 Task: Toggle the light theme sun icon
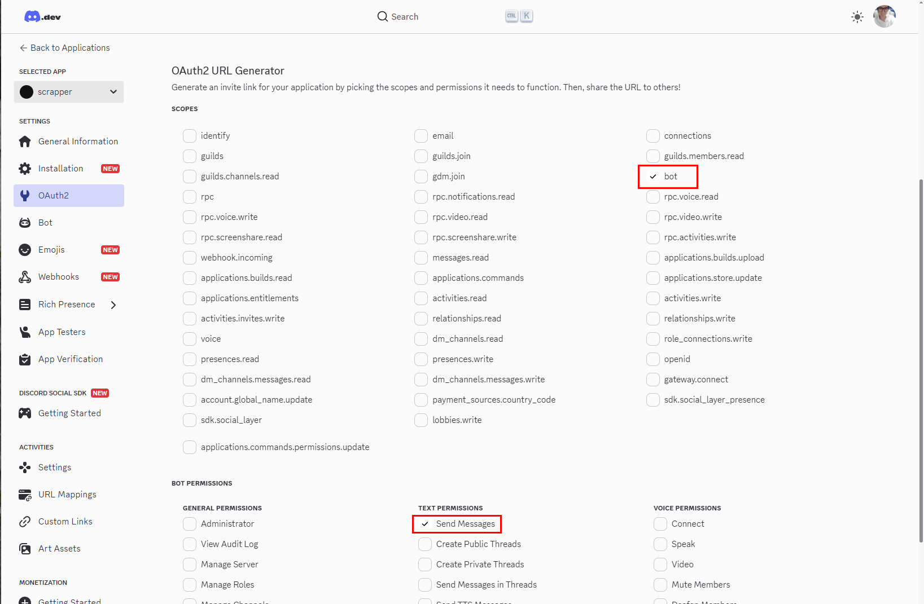point(857,17)
